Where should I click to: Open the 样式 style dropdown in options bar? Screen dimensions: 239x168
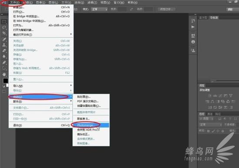click(x=100, y=9)
